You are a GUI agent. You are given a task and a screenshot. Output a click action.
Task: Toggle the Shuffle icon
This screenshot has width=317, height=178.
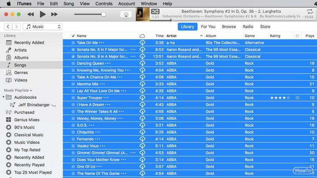point(155,11)
